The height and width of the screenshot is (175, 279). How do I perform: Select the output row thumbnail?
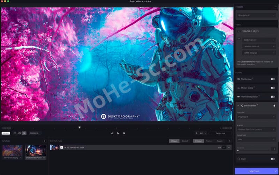click(54, 148)
